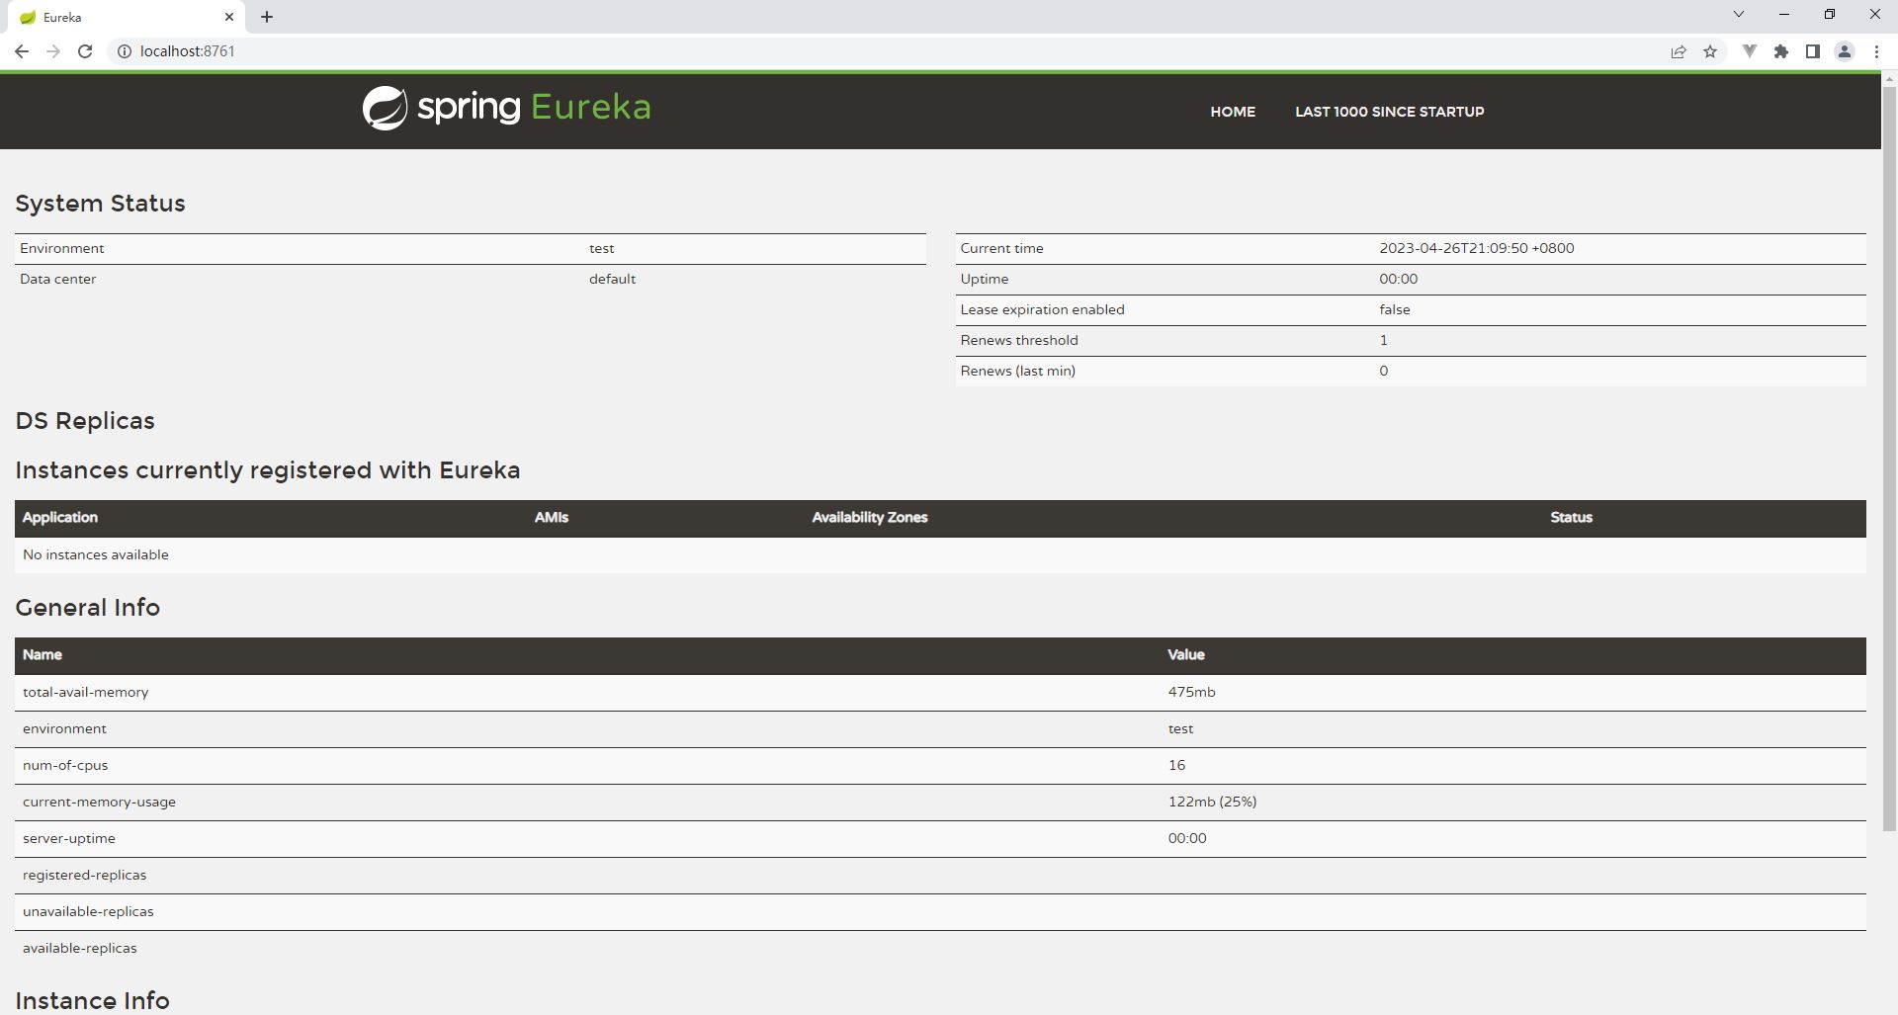
Task: Click the 'DS Replicas' heading
Action: [85, 421]
